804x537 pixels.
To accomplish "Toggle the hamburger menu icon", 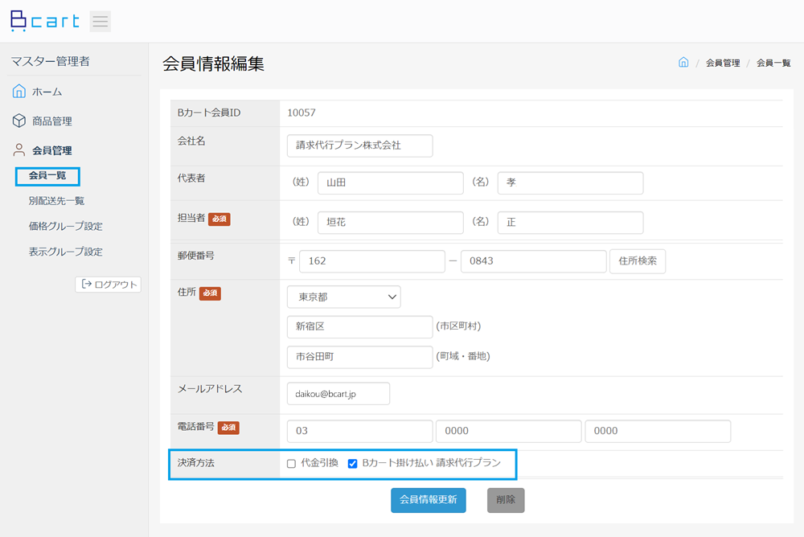I will [x=100, y=22].
